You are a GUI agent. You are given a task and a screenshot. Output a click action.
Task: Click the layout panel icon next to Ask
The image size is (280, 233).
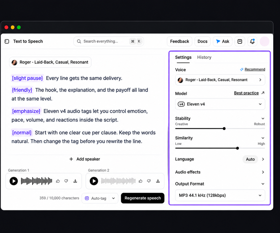pos(240,41)
